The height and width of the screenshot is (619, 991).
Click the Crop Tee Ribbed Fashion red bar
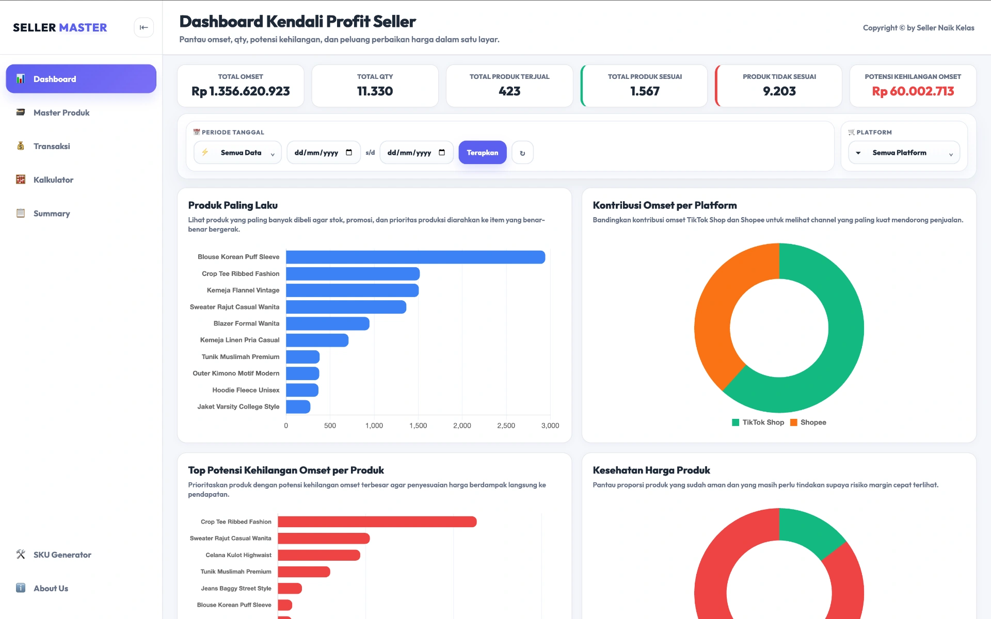pyautogui.click(x=377, y=522)
